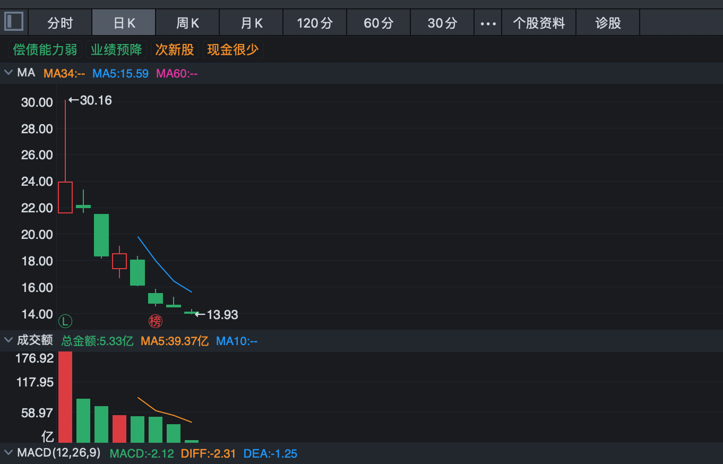This screenshot has width=723, height=464.
Task: Open the more timeframes ellipsis menu
Action: tap(488, 23)
